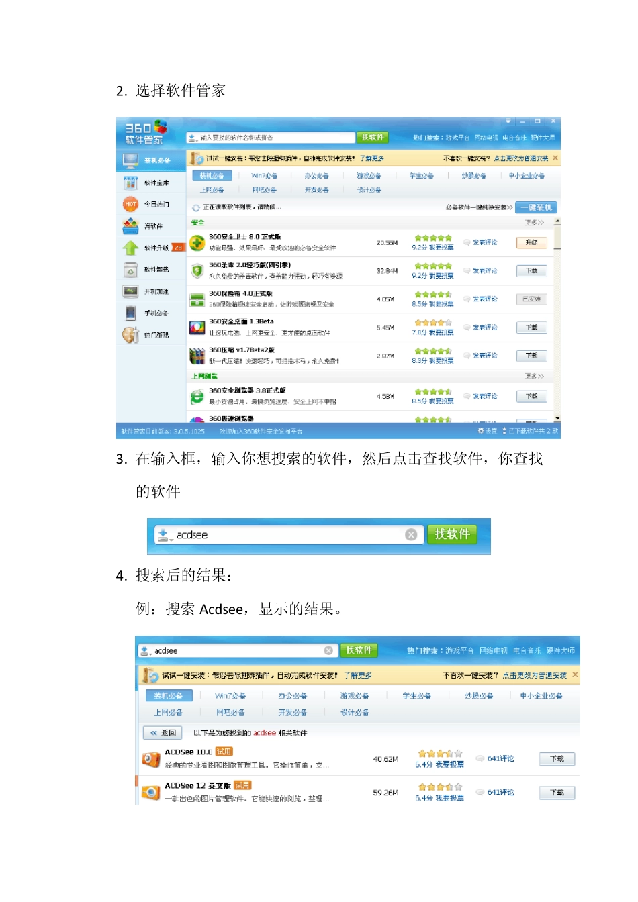Select 装机必备 tab in main window
638x902 pixels.
pyautogui.click(x=212, y=176)
